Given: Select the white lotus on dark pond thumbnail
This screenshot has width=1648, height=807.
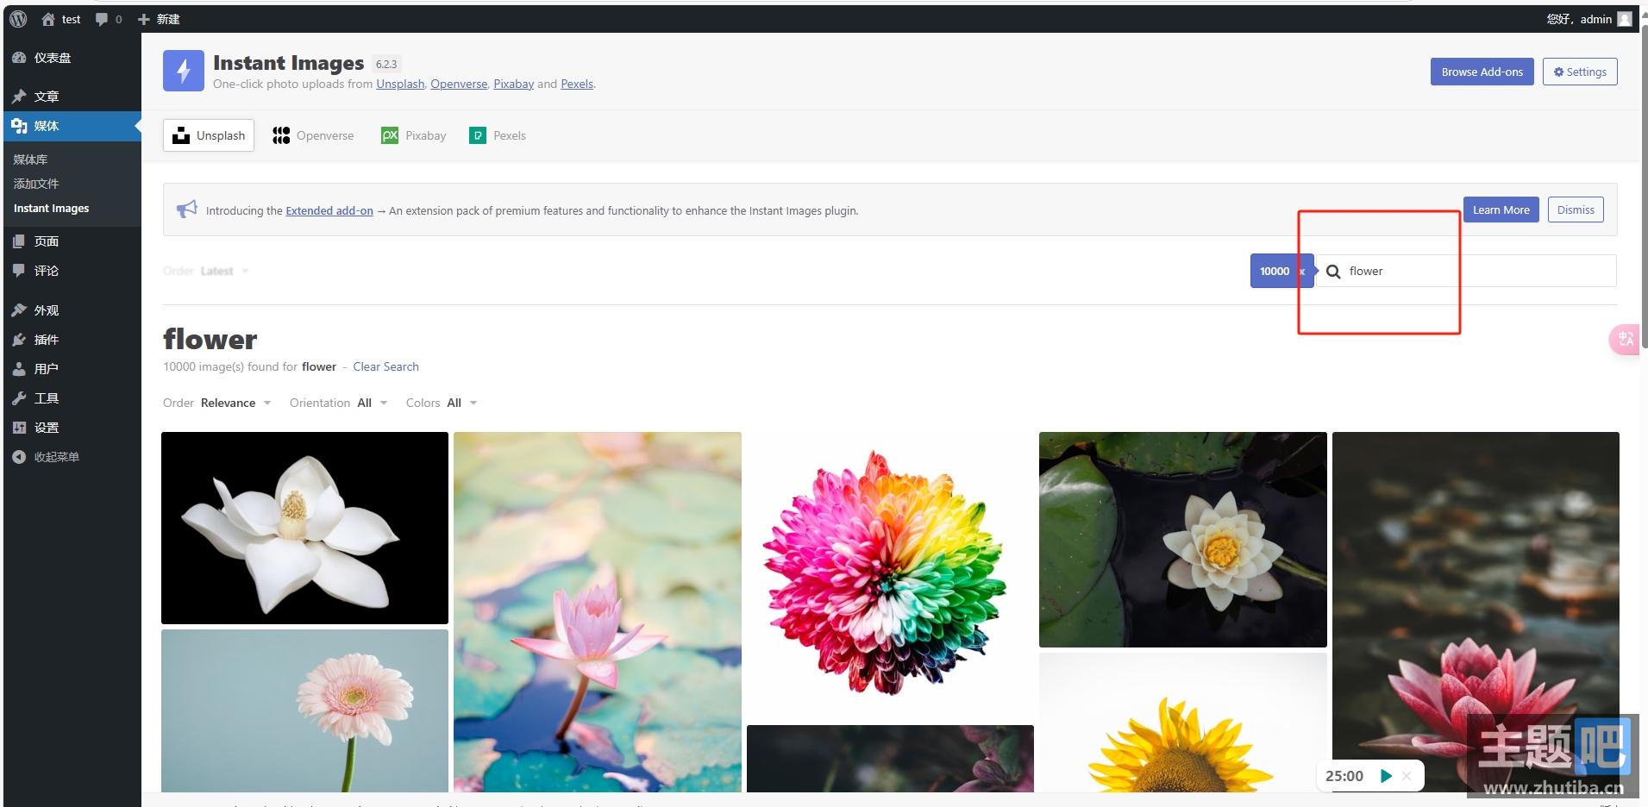Looking at the screenshot, I should (x=1183, y=540).
